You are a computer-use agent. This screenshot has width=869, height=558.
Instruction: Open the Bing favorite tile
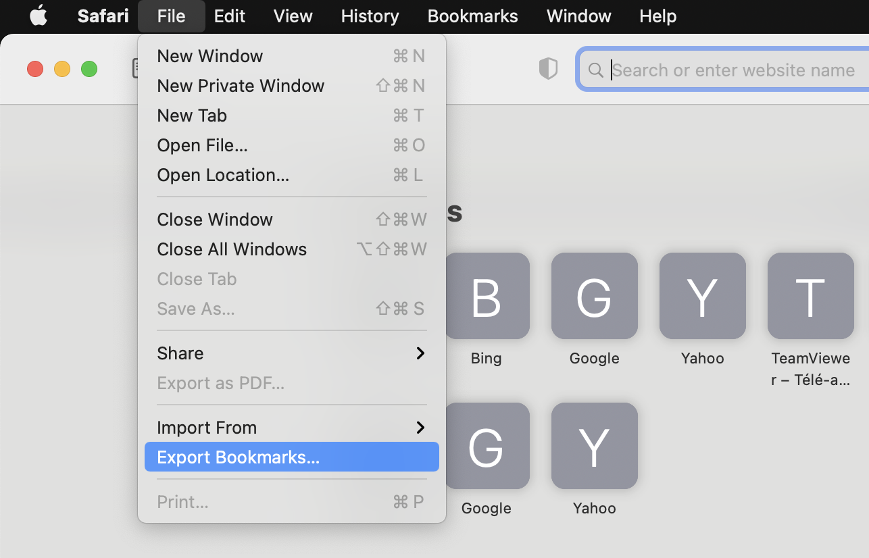487,296
